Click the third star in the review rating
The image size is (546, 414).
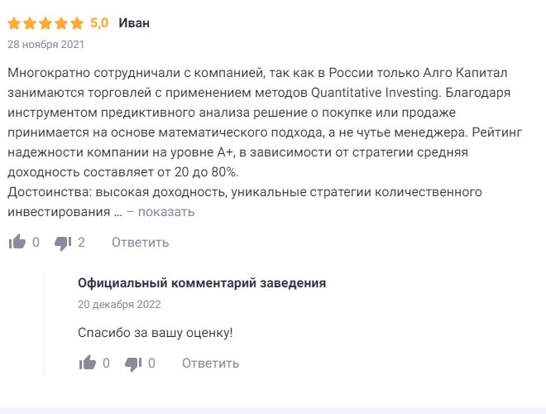click(45, 23)
